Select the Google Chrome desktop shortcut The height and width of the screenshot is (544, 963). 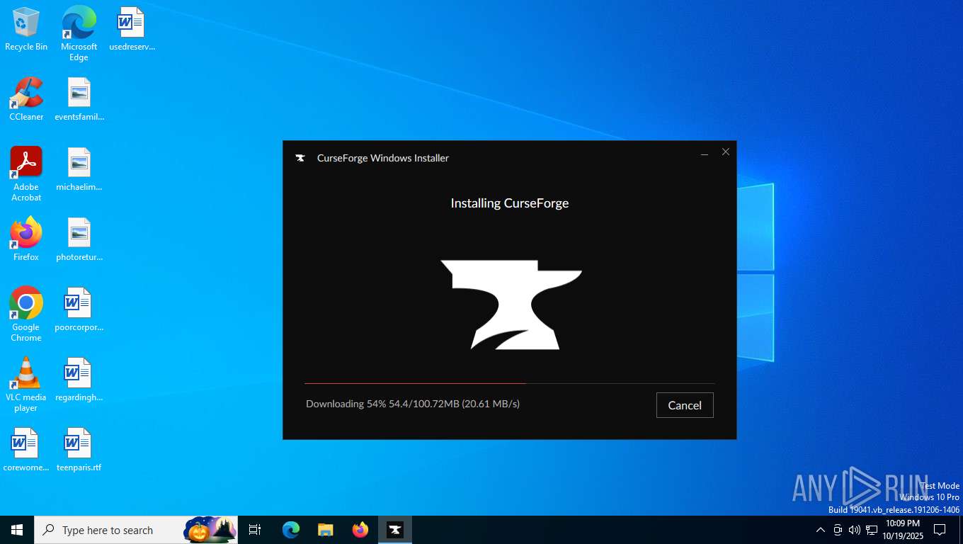26,314
